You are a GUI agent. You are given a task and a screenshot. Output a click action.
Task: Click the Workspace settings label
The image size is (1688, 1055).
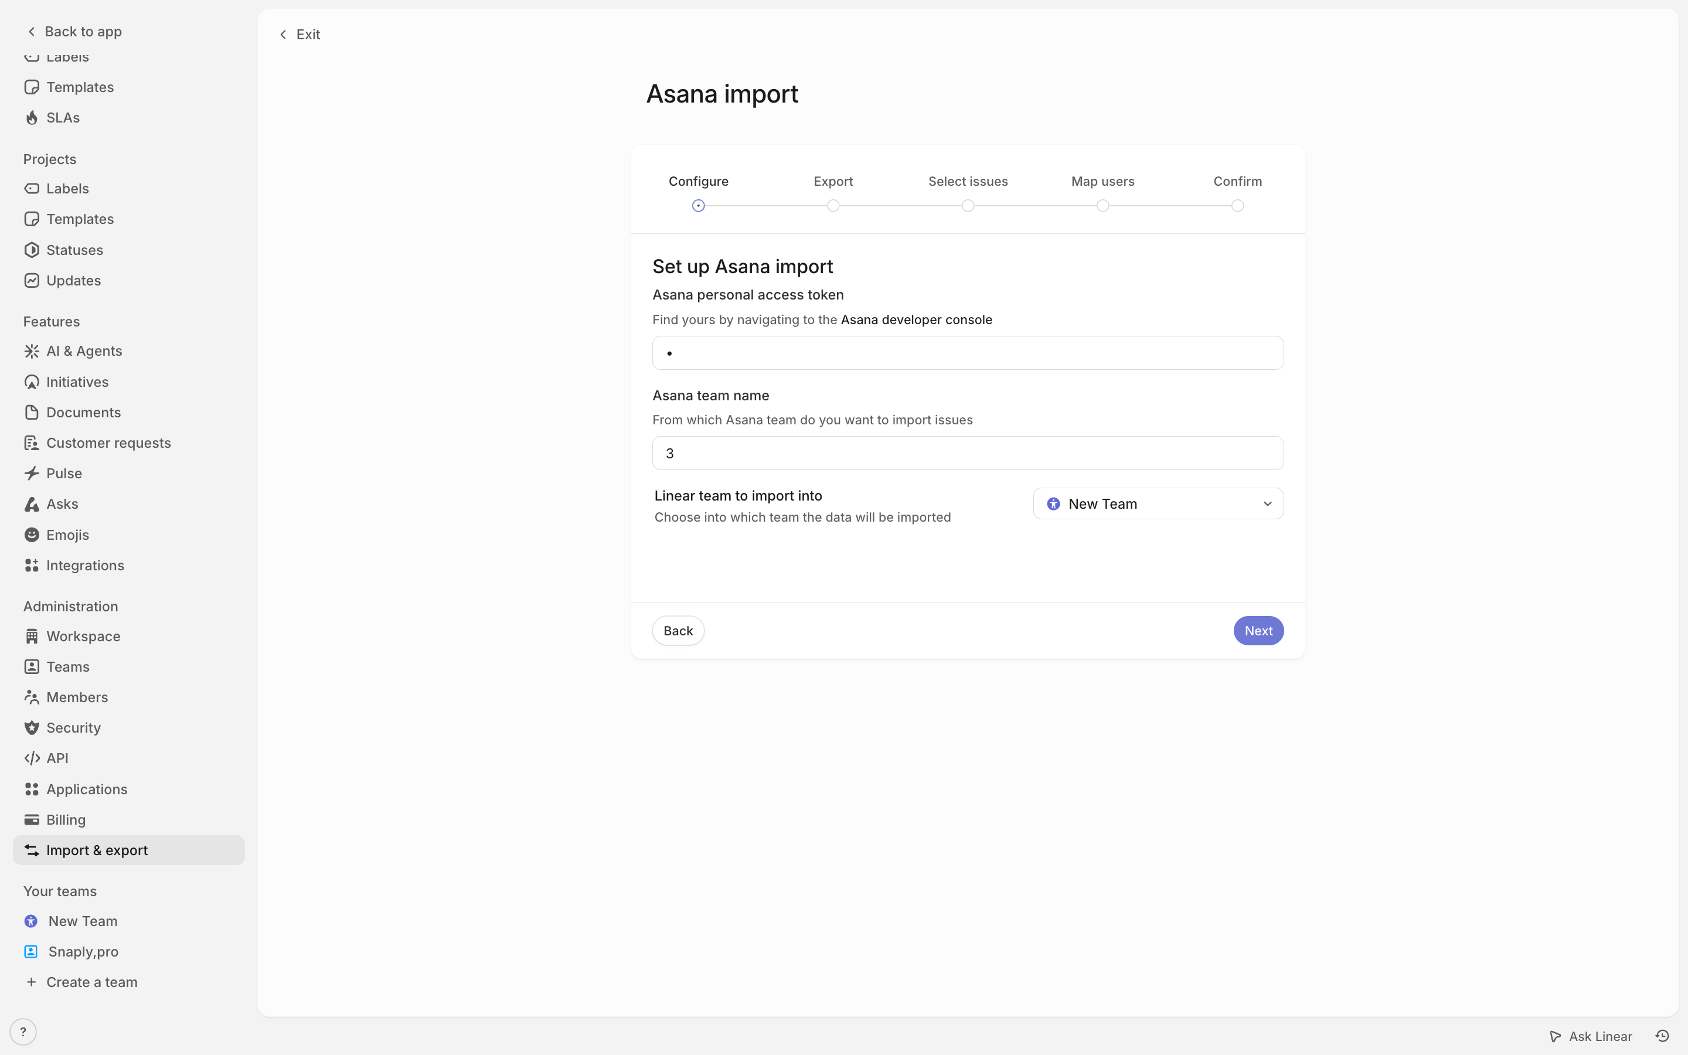coord(83,637)
